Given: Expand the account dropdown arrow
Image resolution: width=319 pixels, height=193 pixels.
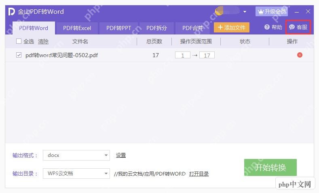Looking at the screenshot, I should [x=245, y=12].
